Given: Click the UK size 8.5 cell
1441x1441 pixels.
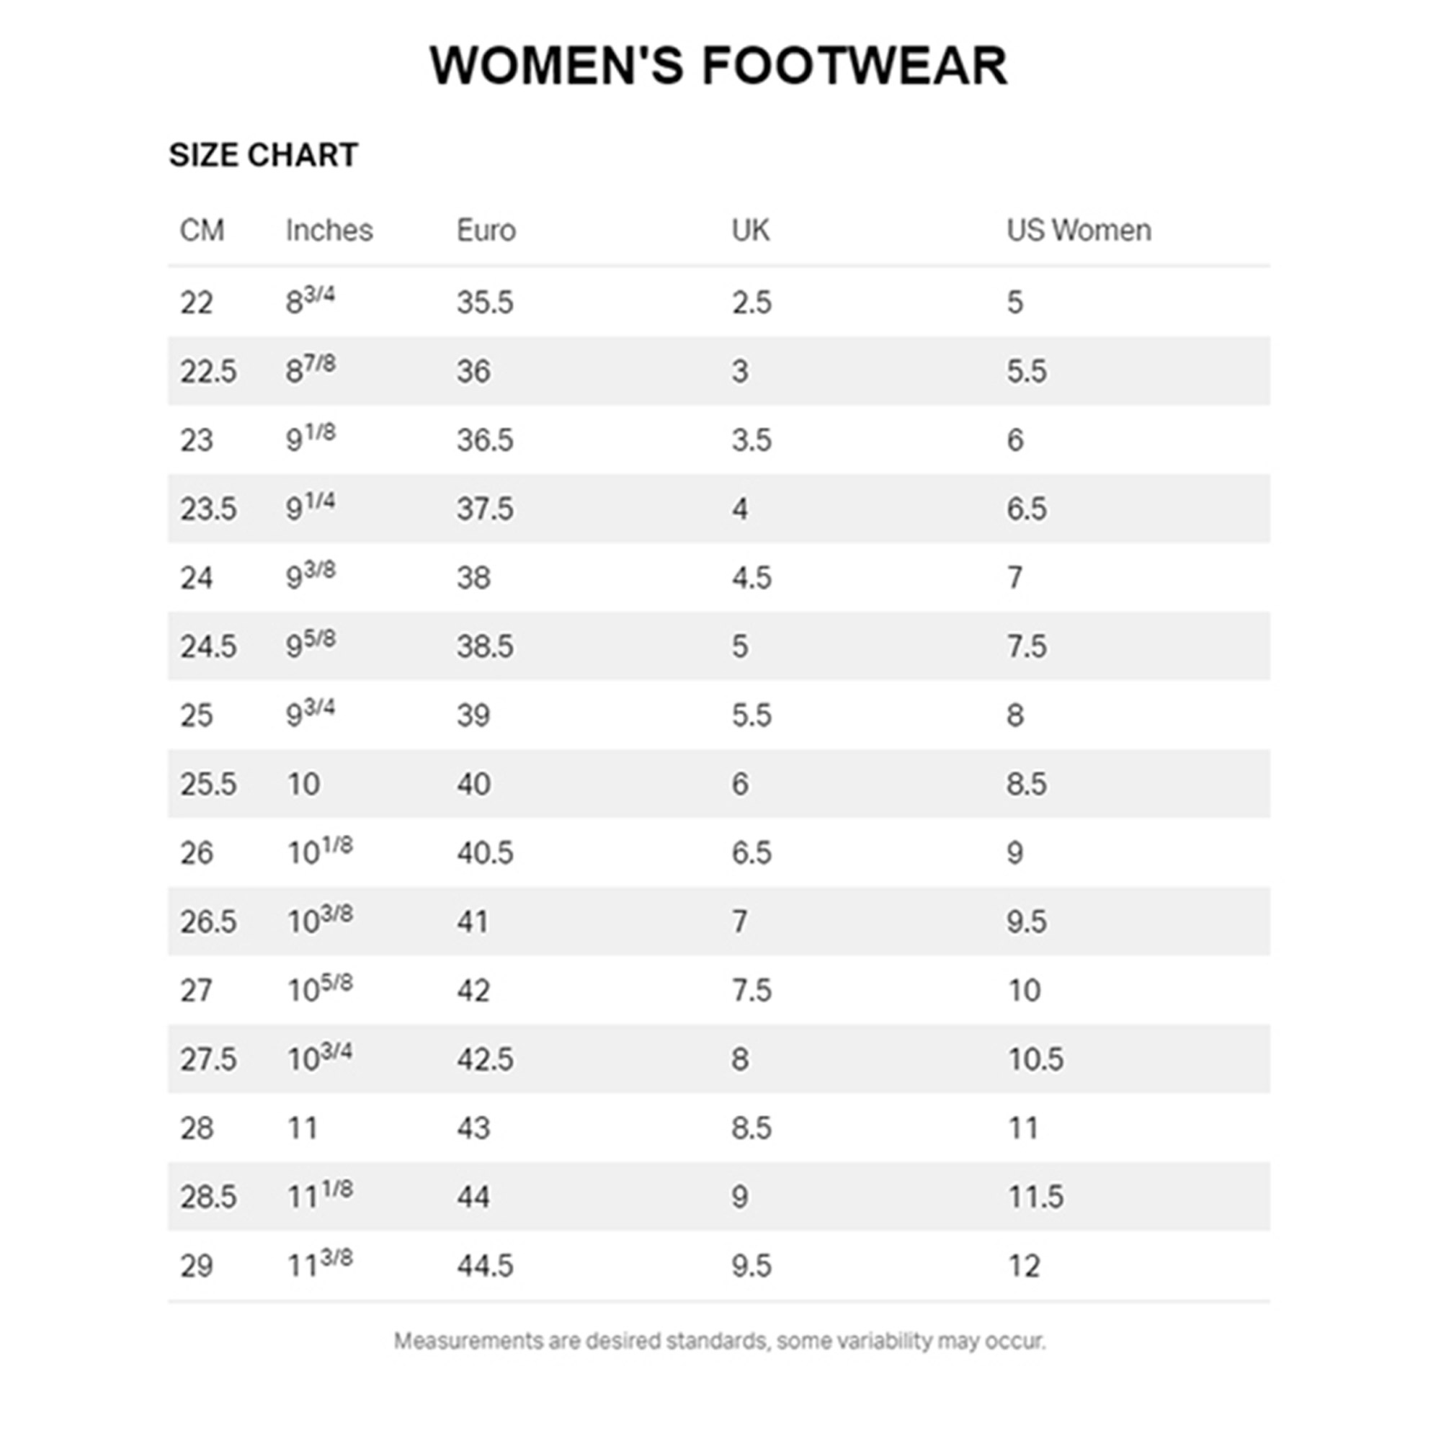Looking at the screenshot, I should tap(751, 1128).
